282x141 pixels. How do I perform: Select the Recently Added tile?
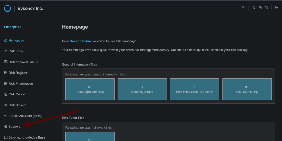pyautogui.click(x=142, y=89)
